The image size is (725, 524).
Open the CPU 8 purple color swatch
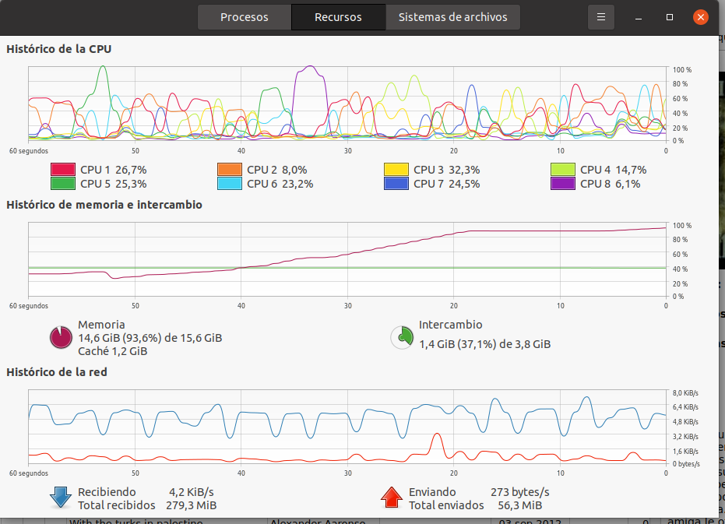[x=562, y=184]
